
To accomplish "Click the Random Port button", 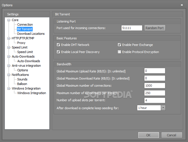I will click(x=155, y=28).
